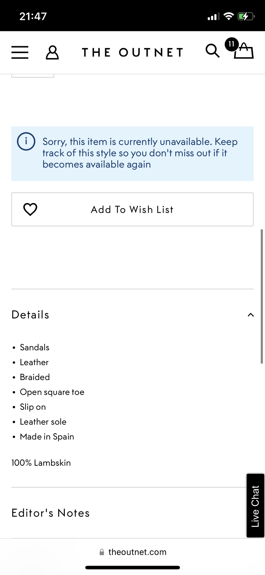Tap the home indicator bar
265x575 pixels.
click(x=132, y=568)
